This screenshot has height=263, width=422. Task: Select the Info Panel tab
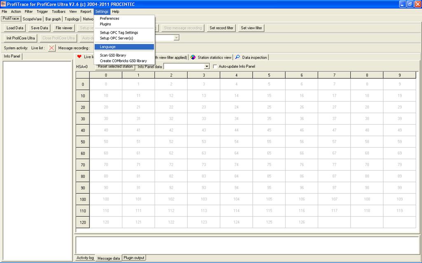click(12, 56)
